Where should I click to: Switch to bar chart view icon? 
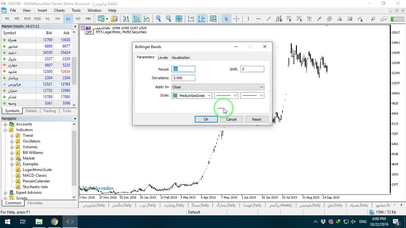126,19
